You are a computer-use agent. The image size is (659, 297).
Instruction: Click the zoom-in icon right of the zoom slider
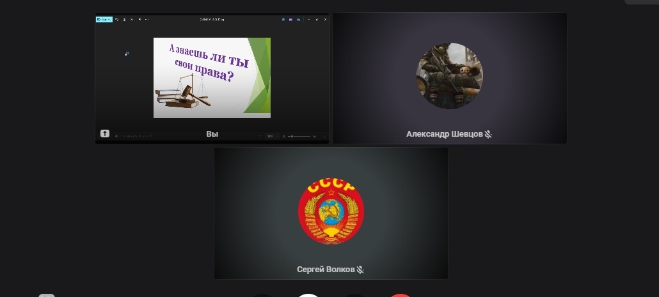coord(314,136)
